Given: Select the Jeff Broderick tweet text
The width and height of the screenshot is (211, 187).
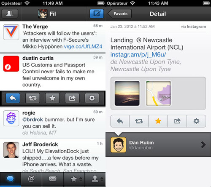Looking at the screenshot, I should 60,158.
